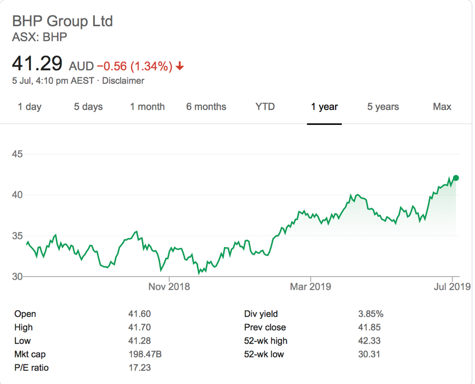This screenshot has height=384, width=475.
Task: Switch the chart to 5 years
Action: [x=383, y=107]
